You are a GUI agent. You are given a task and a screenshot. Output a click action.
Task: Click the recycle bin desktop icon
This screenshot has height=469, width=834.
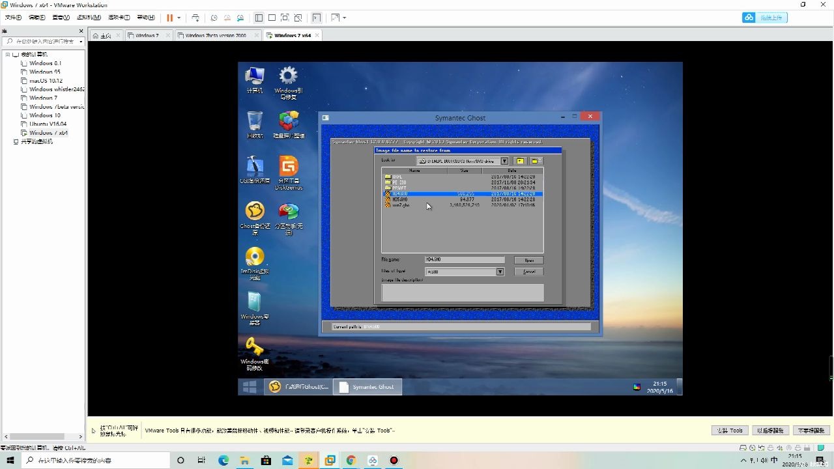click(x=255, y=124)
